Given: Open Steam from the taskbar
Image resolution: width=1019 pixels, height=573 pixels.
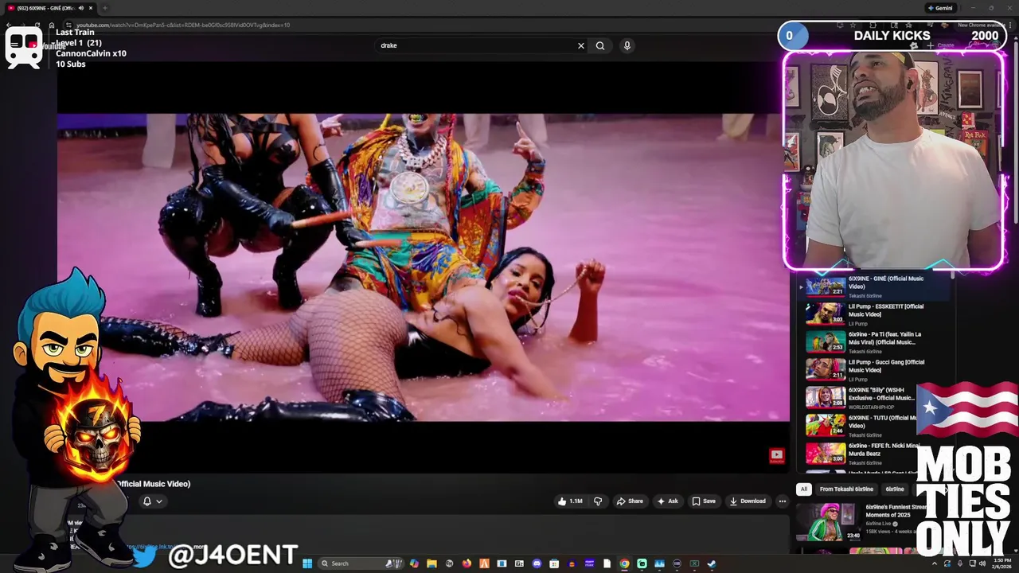Looking at the screenshot, I should (711, 563).
